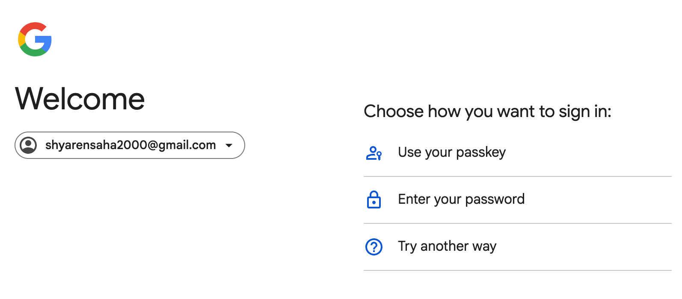Expand the account dropdown caret arrow
This screenshot has height=299, width=682.
(x=229, y=146)
